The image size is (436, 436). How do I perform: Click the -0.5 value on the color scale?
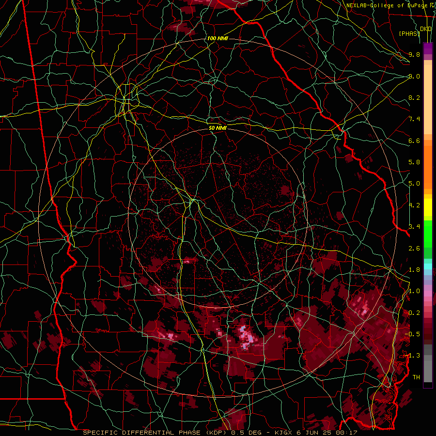(x=412, y=334)
